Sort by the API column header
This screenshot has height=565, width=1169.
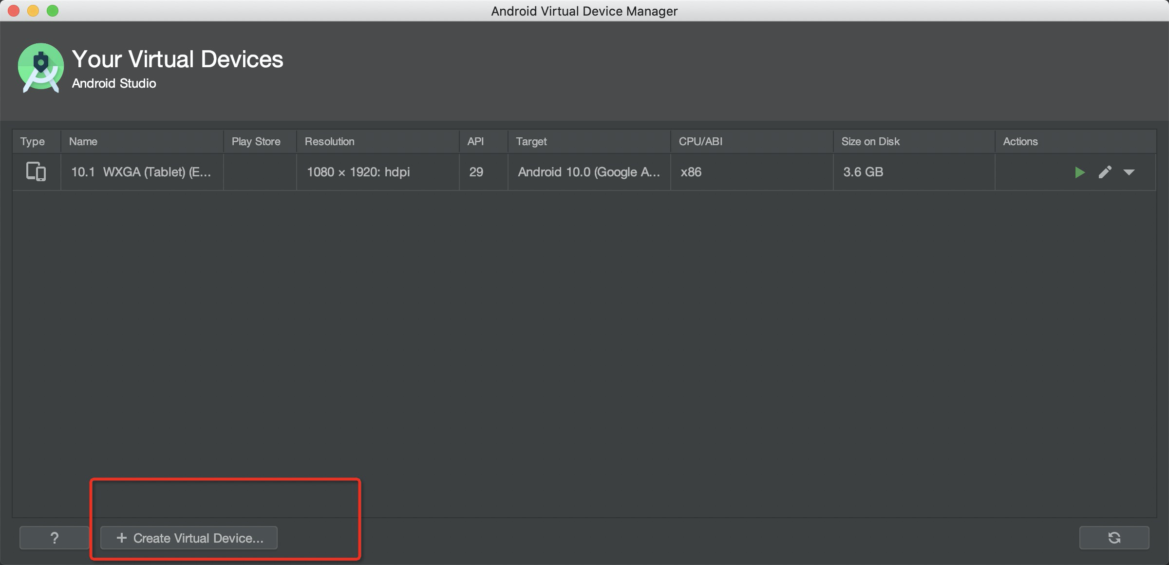[484, 141]
